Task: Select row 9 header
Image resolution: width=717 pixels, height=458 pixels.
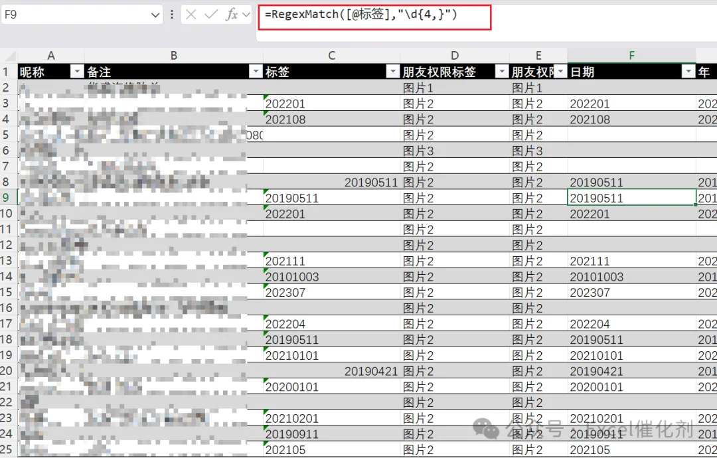Action: 8,198
